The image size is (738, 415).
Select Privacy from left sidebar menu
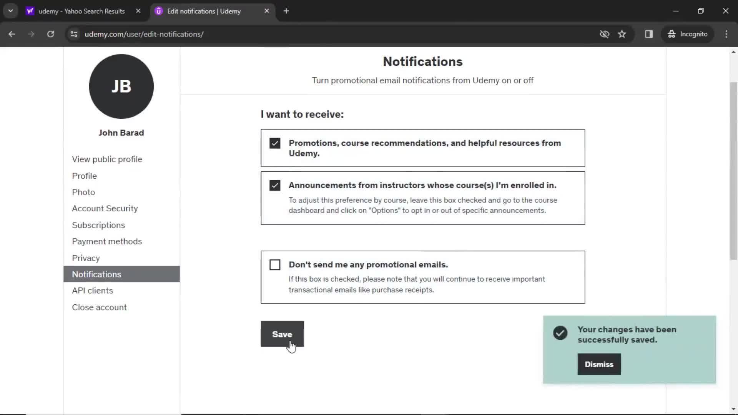[86, 258]
